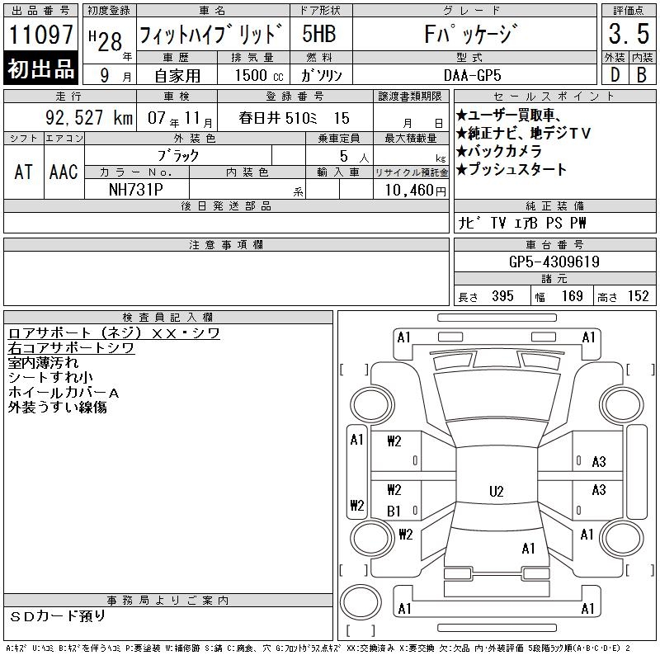
Task: Click the chassis number GP5-4309619
Action: click(x=554, y=262)
